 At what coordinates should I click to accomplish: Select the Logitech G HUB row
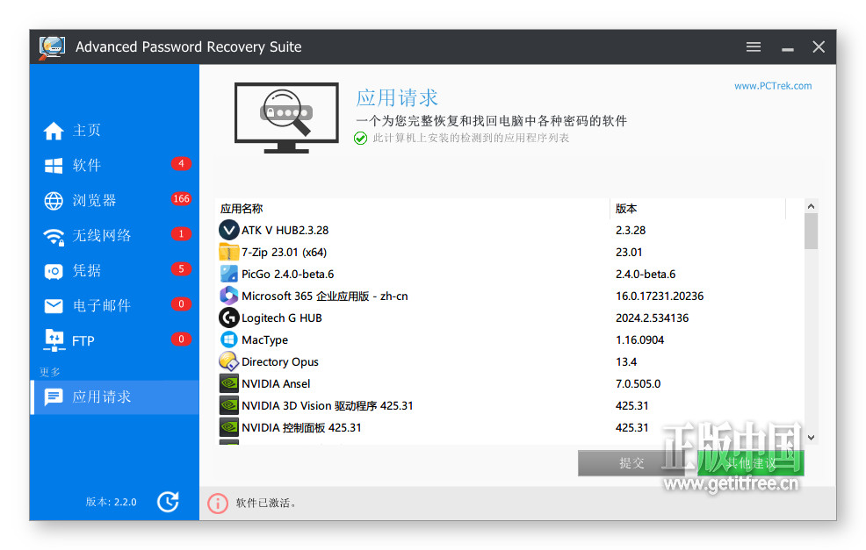pos(509,318)
